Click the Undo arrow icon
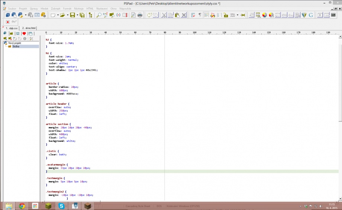 pos(149,15)
